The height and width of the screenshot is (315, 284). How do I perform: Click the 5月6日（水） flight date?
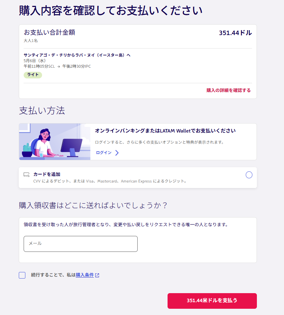35,61
